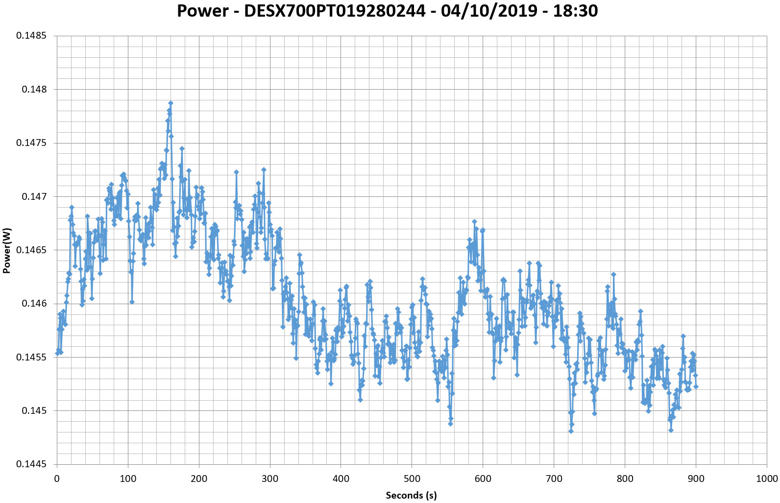Click the 500 x-axis tick label
Screen dimensions: 780x503
coord(412,479)
